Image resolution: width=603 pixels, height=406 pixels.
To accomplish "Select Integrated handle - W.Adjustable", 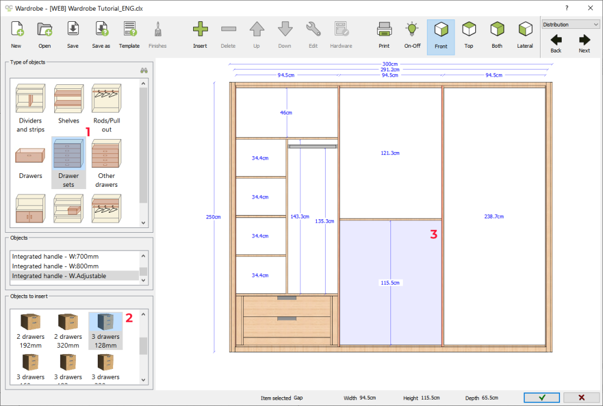I will coord(74,276).
